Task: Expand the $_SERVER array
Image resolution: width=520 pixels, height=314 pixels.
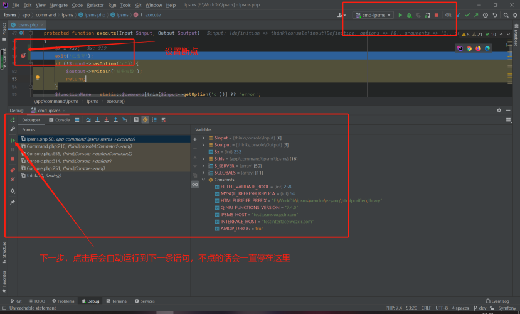Action: pyautogui.click(x=203, y=166)
